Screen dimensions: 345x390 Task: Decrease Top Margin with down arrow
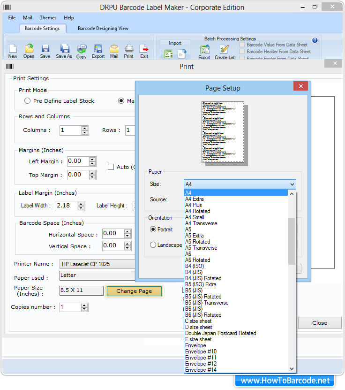click(x=92, y=177)
